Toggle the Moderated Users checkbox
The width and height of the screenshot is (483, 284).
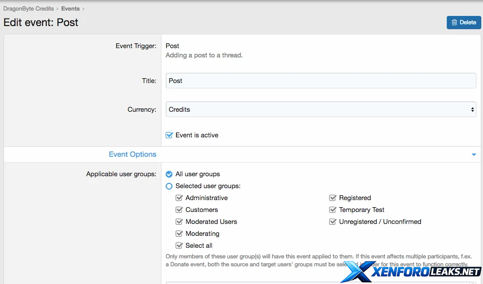pos(179,222)
